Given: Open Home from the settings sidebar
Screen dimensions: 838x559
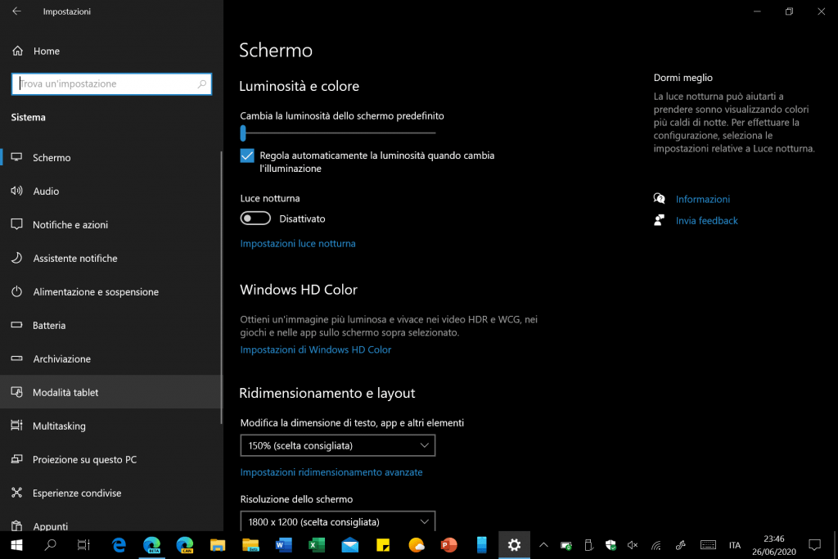Looking at the screenshot, I should (46, 51).
